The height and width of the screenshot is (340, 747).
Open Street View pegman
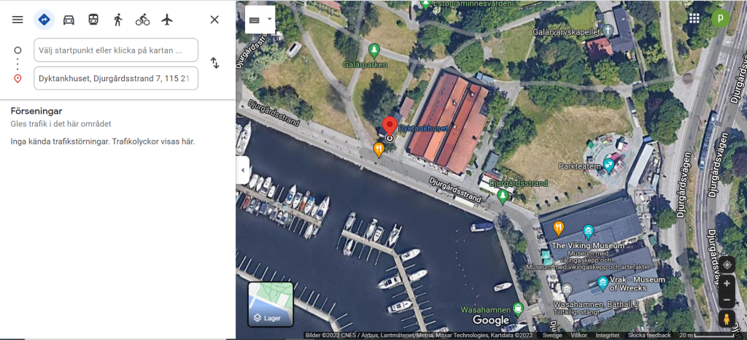[727, 319]
